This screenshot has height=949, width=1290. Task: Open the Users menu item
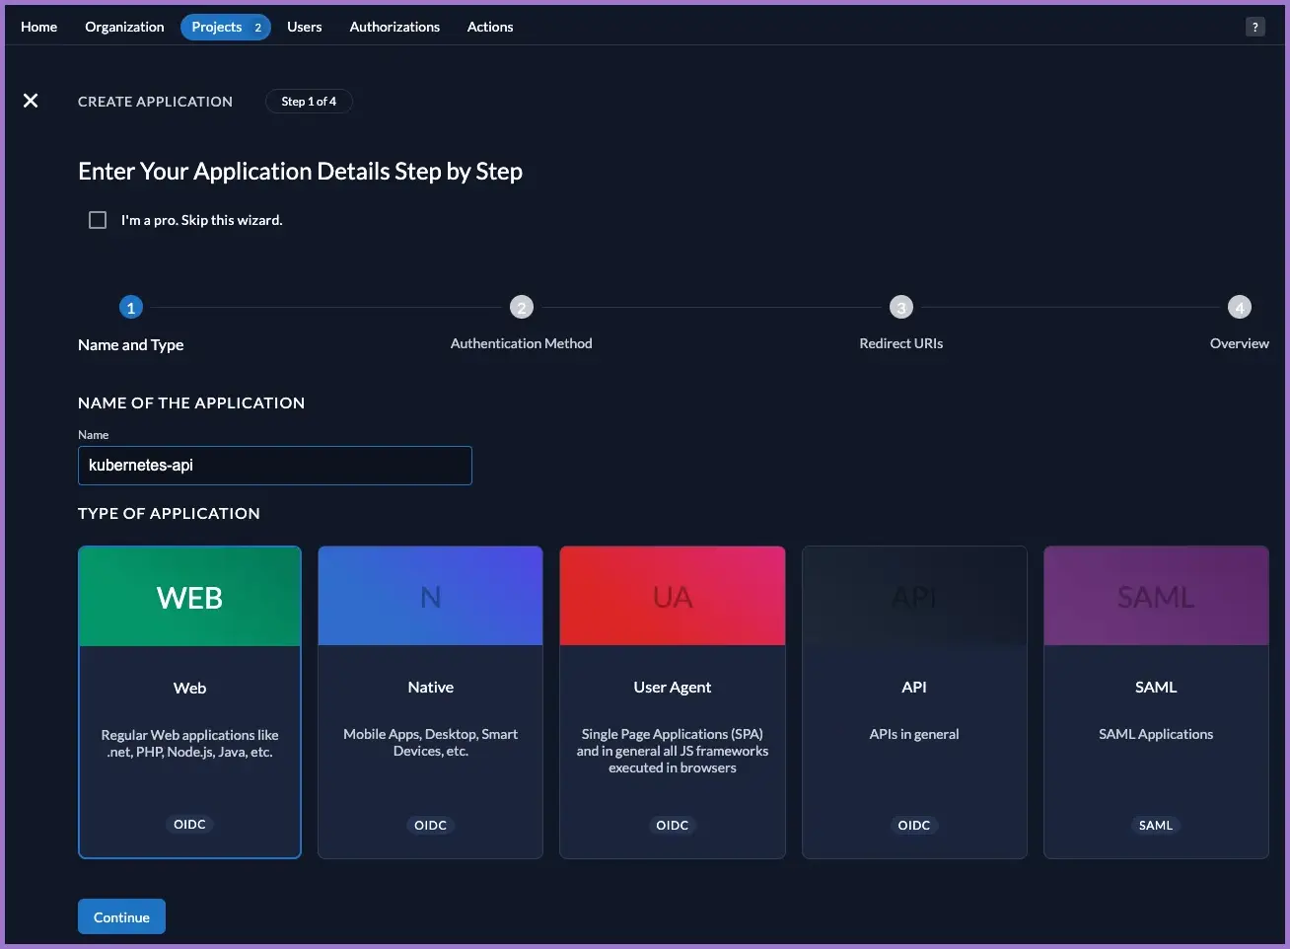point(304,27)
